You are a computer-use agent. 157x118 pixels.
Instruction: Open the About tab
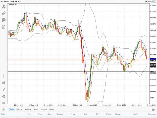point(52,109)
